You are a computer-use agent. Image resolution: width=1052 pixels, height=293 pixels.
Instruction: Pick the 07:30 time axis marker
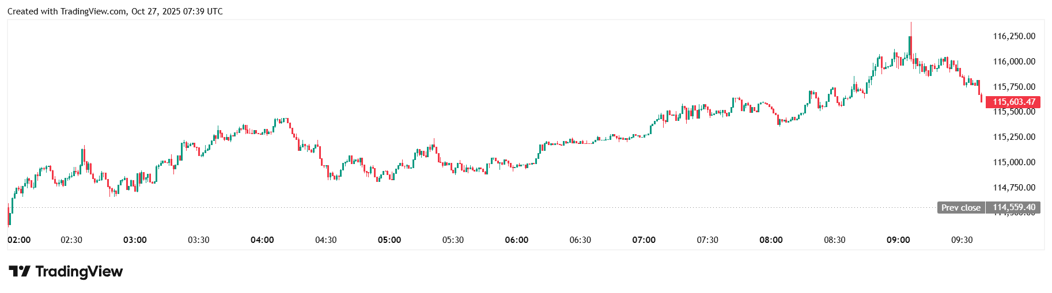[x=707, y=240]
